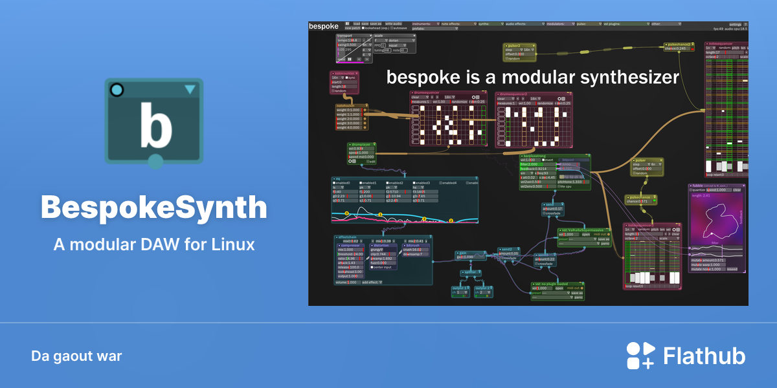Image resolution: width=777 pixels, height=388 pixels.
Task: Click the write audio button
Action: [x=394, y=23]
